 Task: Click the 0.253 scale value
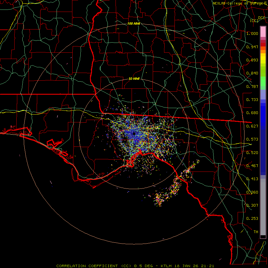[252, 219]
